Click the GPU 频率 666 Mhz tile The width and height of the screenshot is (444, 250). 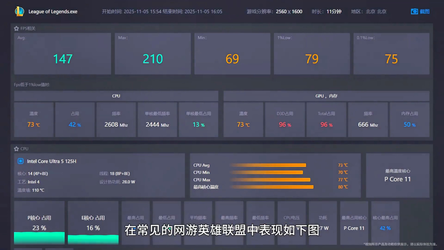click(x=368, y=120)
